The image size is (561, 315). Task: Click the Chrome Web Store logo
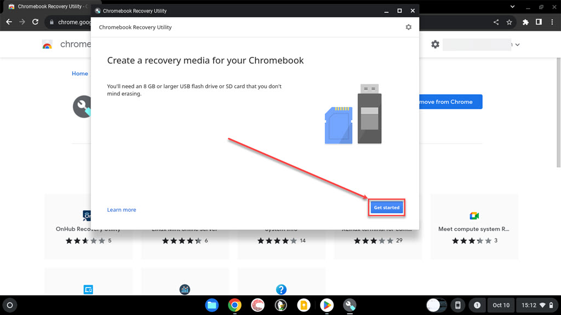tap(47, 45)
